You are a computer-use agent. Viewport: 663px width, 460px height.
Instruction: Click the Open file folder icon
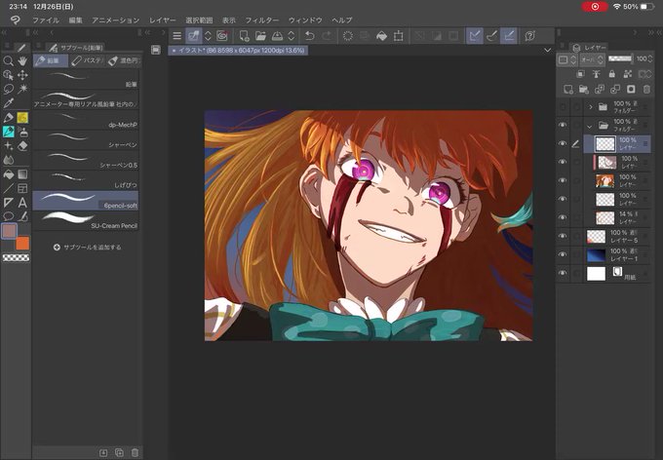260,36
